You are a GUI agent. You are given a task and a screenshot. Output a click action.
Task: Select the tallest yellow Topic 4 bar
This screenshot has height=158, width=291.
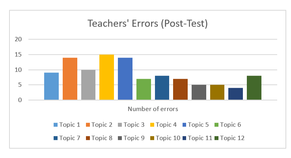[x=106, y=77]
